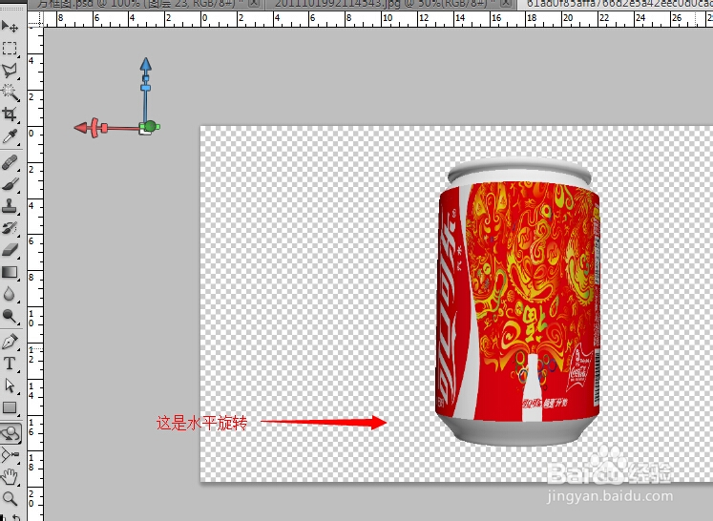Select the Crop tool
Image resolution: width=713 pixels, height=521 pixels.
point(10,115)
